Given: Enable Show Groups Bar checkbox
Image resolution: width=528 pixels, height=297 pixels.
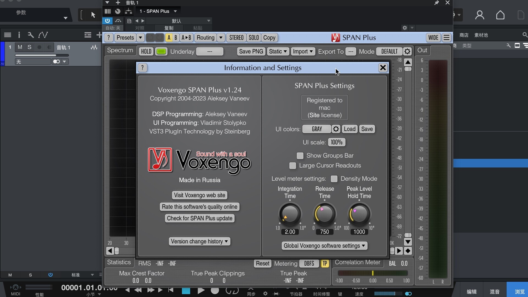Looking at the screenshot, I should click(x=300, y=156).
